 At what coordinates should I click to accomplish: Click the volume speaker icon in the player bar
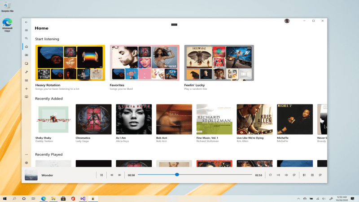pyautogui.click(x=286, y=175)
